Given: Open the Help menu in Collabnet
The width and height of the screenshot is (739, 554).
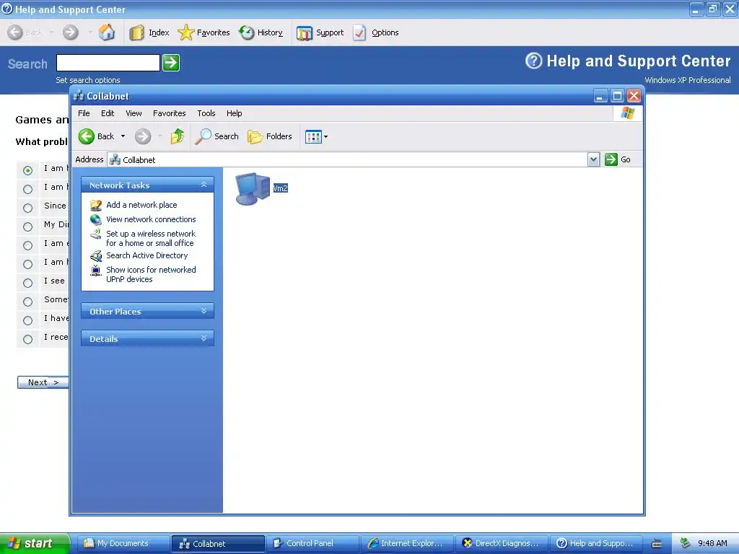Looking at the screenshot, I should tap(235, 113).
